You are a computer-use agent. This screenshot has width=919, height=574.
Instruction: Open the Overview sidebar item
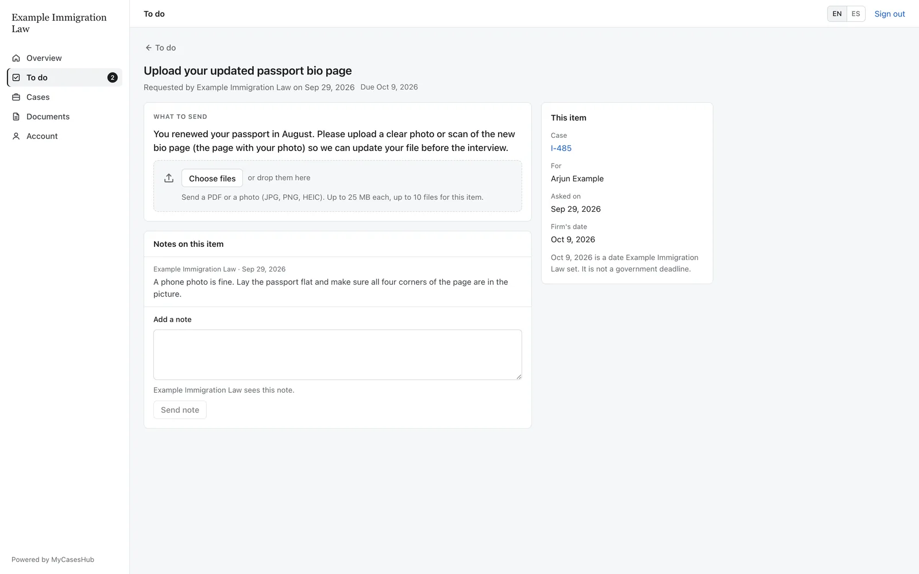click(x=64, y=58)
